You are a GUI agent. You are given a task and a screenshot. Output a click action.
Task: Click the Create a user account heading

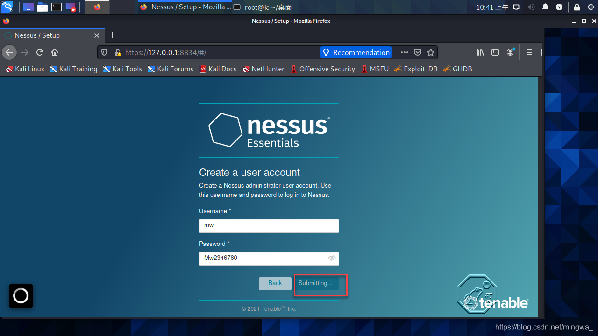coord(249,172)
